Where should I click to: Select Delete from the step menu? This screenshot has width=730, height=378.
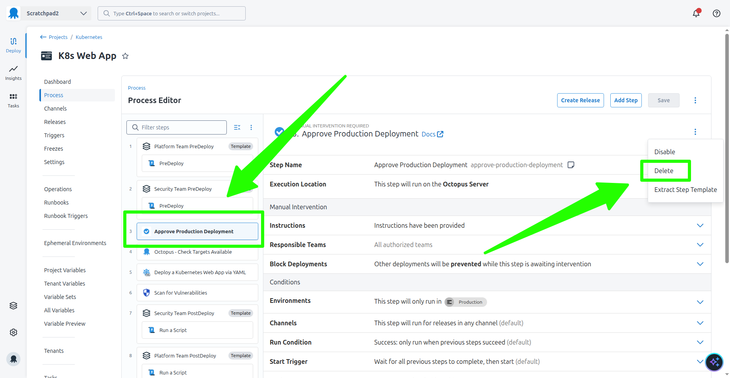[x=664, y=171]
